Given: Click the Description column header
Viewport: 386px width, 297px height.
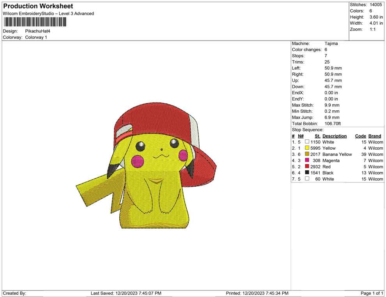Looking at the screenshot, I should [x=334, y=136].
